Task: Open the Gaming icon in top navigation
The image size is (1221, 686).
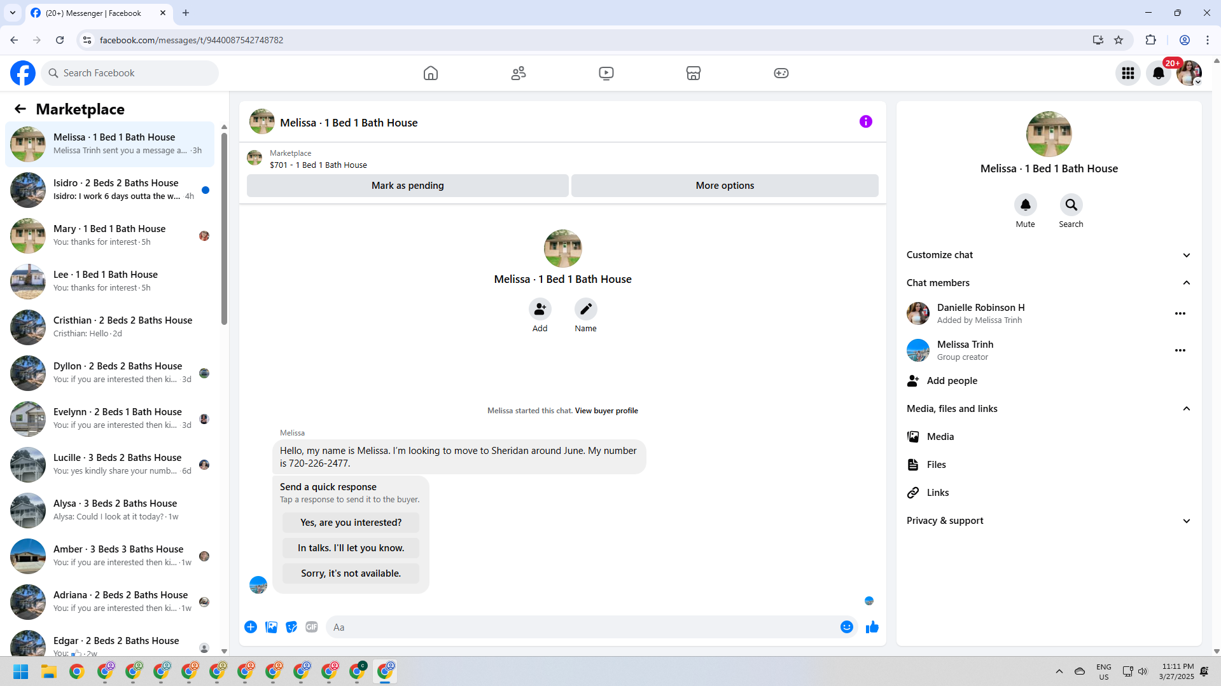Action: (x=781, y=73)
